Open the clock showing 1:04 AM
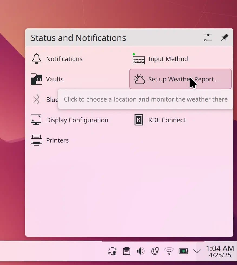 [x=220, y=251]
